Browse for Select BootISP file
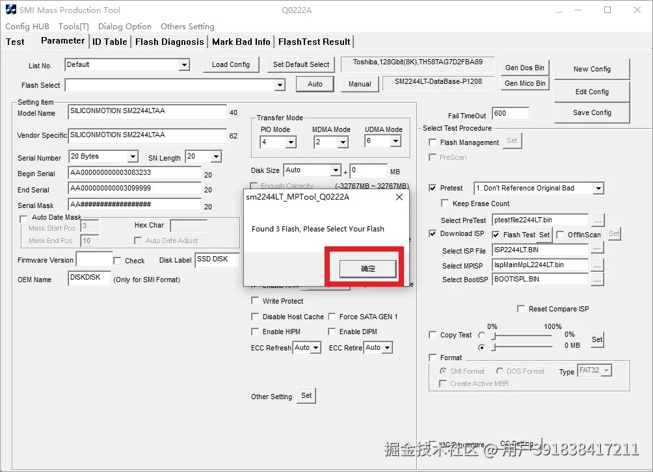The height and width of the screenshot is (472, 653). (598, 280)
